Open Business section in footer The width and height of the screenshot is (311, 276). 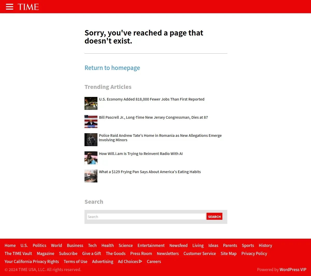pyautogui.click(x=75, y=245)
